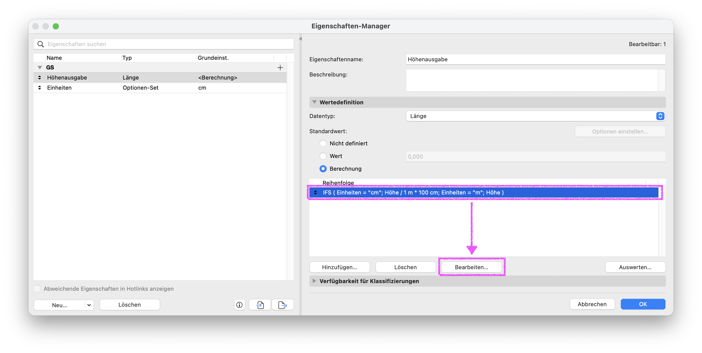Click the Name column header
The height and width of the screenshot is (353, 702).
pyautogui.click(x=54, y=58)
